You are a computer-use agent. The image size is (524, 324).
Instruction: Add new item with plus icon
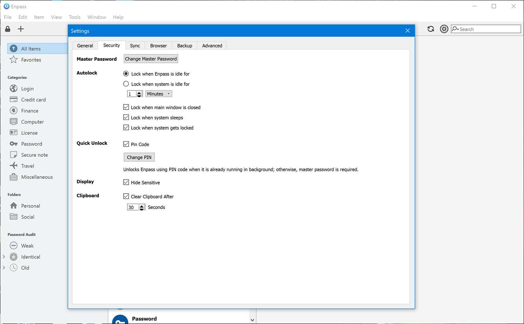[21, 29]
